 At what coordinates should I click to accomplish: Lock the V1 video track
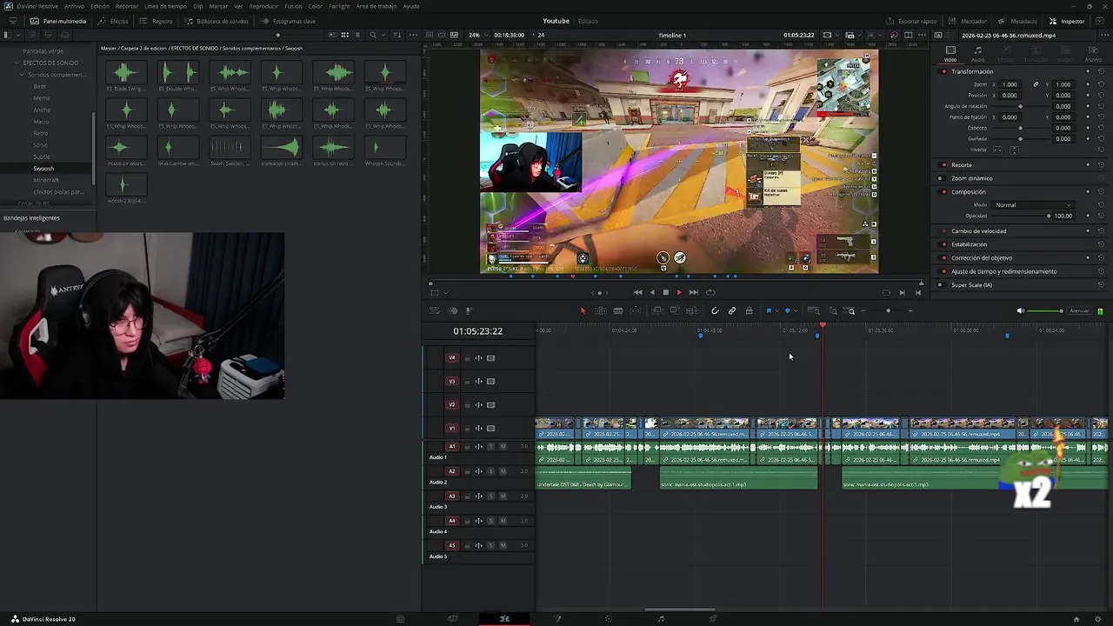467,429
